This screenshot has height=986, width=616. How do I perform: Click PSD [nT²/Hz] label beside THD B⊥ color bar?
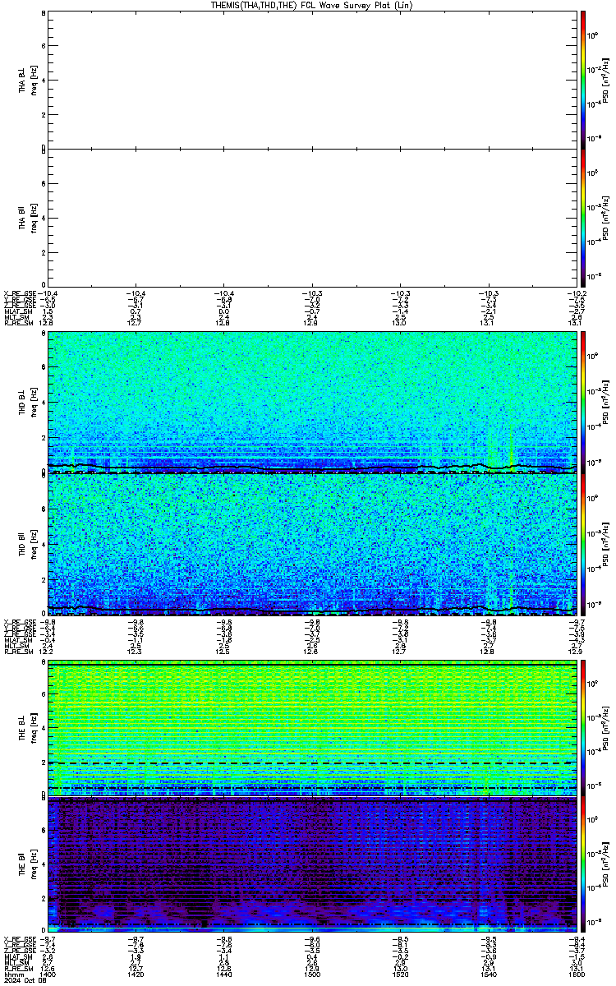click(606, 402)
